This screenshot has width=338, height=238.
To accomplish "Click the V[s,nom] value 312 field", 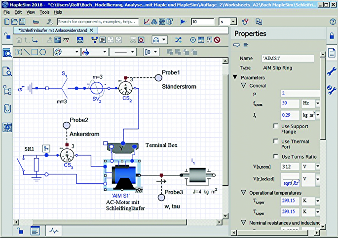I will coord(290,167).
